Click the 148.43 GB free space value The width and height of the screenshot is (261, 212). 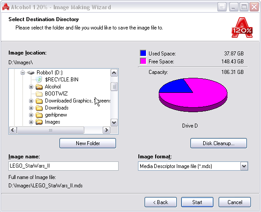232,62
